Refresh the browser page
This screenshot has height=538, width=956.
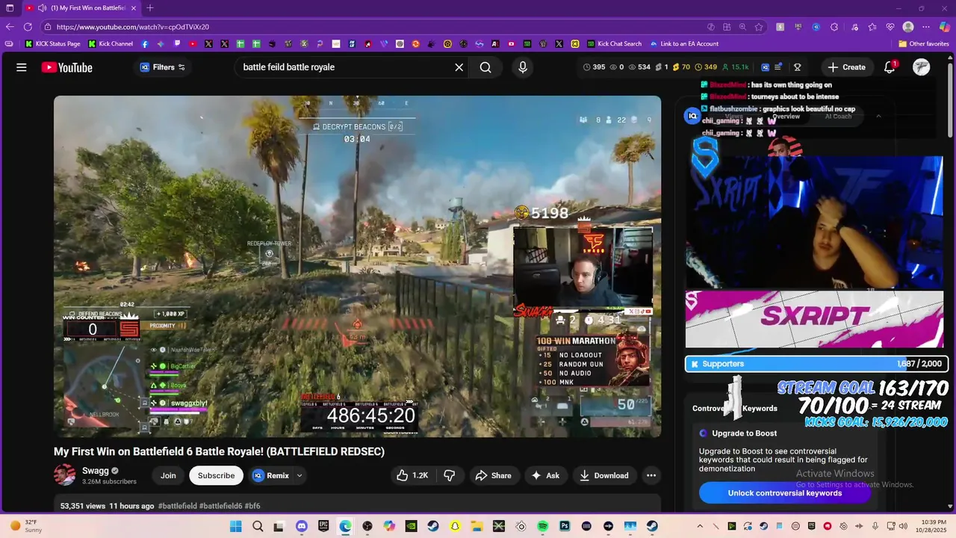pyautogui.click(x=28, y=27)
